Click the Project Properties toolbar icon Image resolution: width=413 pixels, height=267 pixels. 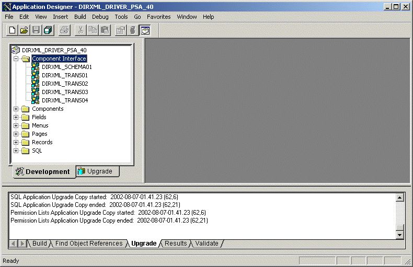[121, 30]
